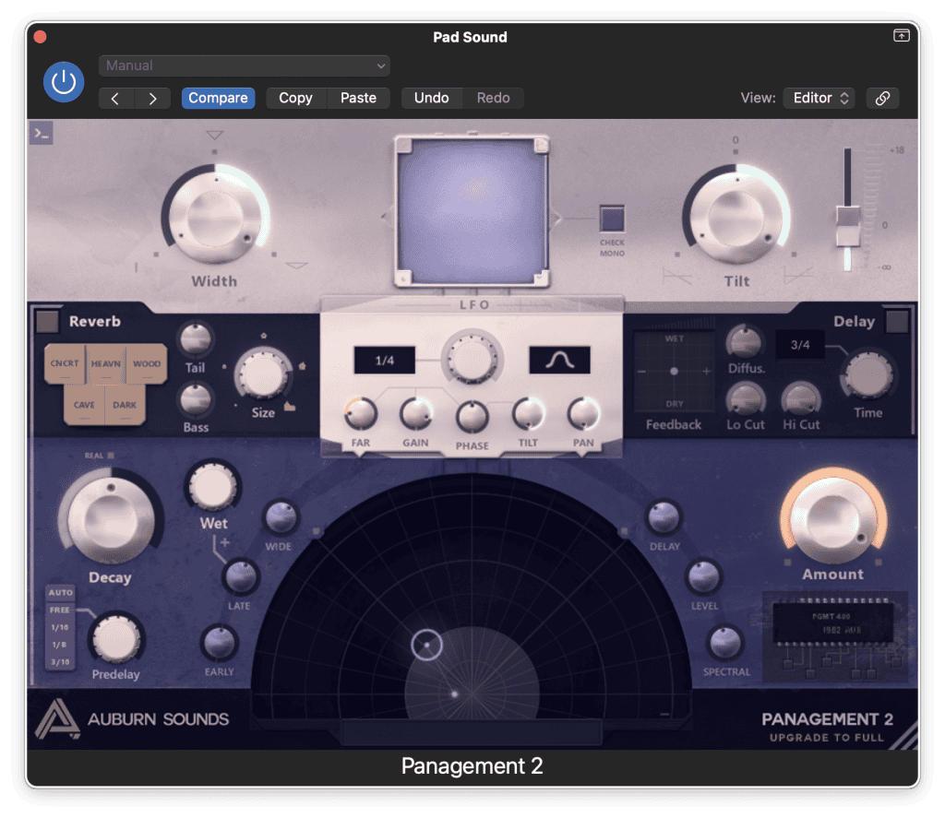Screen dimensions: 945x818
Task: Click the link chain icon
Action: [x=882, y=98]
